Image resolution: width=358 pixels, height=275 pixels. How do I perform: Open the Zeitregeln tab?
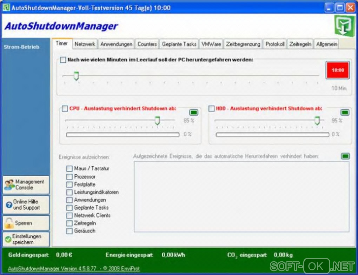pos(300,44)
